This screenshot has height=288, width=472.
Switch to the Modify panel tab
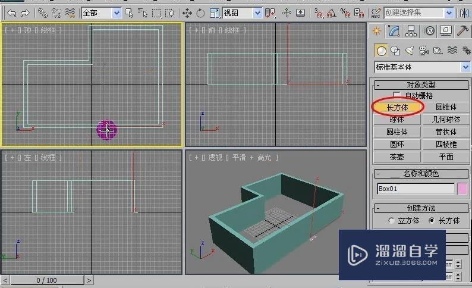[393, 31]
